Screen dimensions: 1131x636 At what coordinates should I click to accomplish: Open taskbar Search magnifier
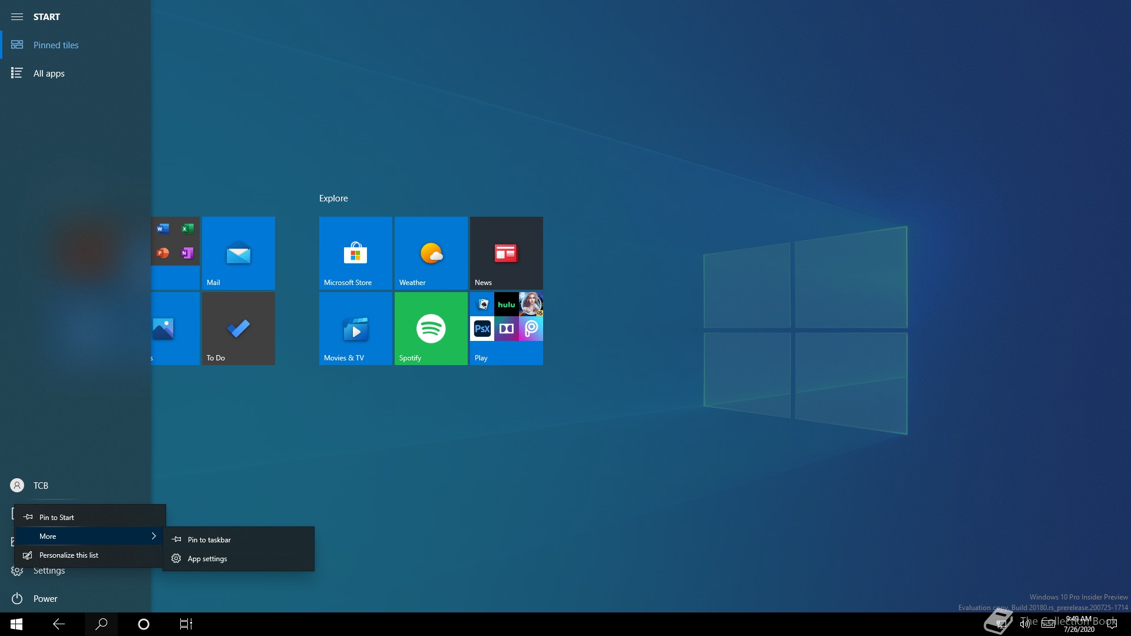coord(101,624)
